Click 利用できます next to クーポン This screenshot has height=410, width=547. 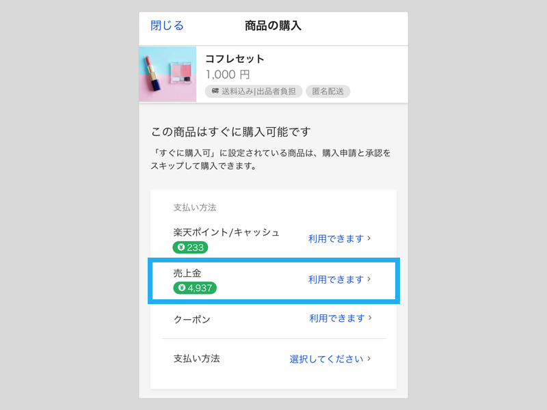(x=340, y=318)
